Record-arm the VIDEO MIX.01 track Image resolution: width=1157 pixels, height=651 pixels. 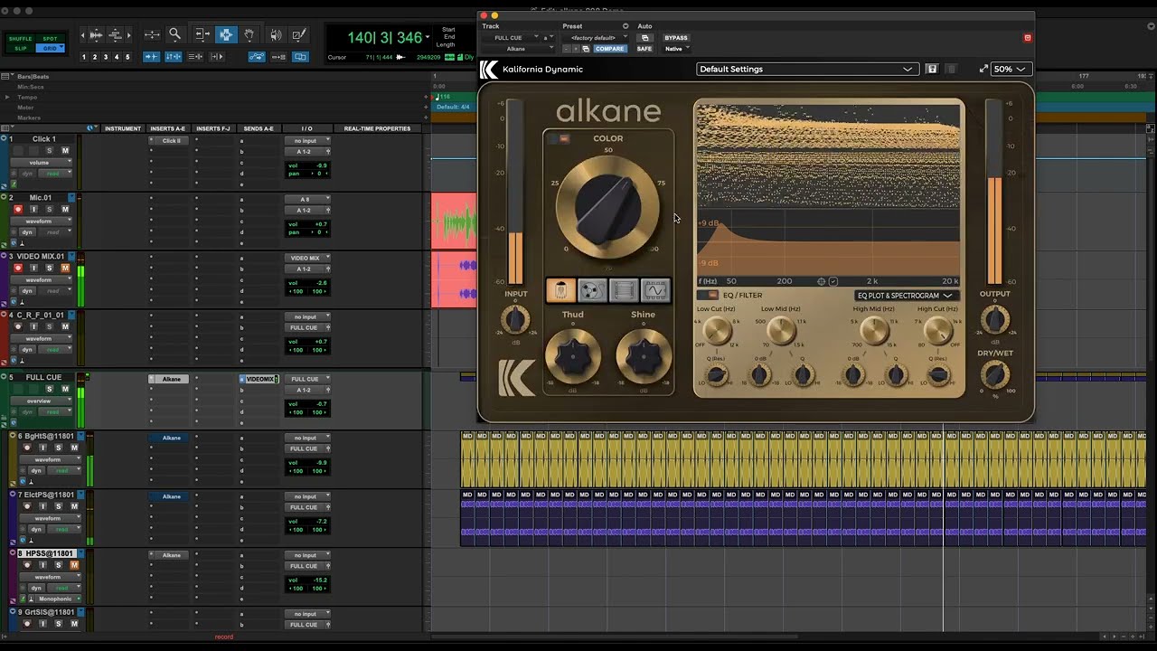(x=17, y=268)
